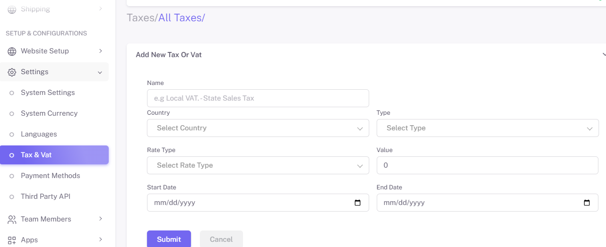606x247 pixels.
Task: Expand the Team Members submenu arrow
Action: (x=100, y=219)
